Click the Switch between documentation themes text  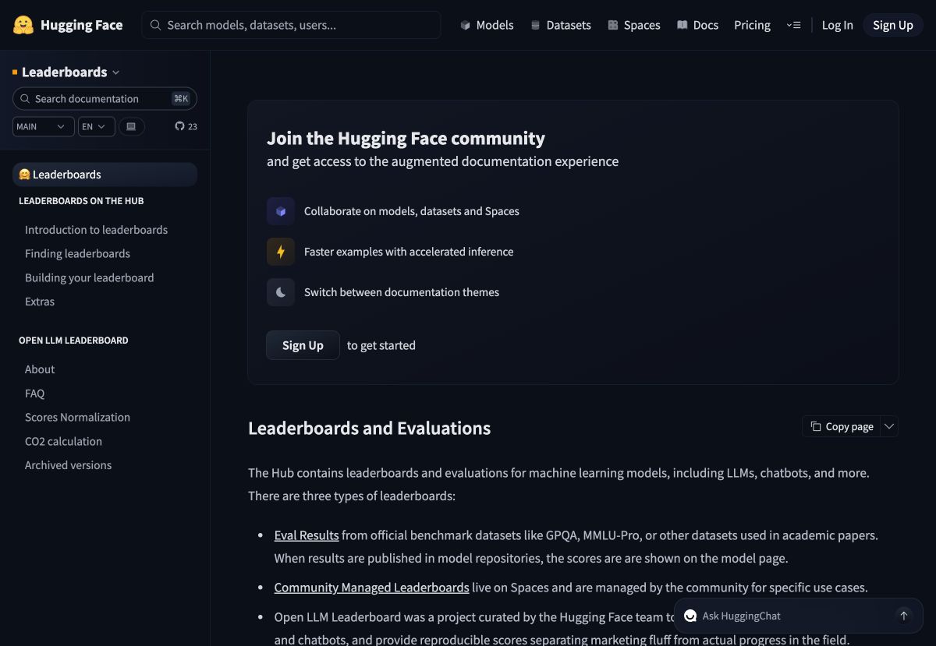(402, 292)
